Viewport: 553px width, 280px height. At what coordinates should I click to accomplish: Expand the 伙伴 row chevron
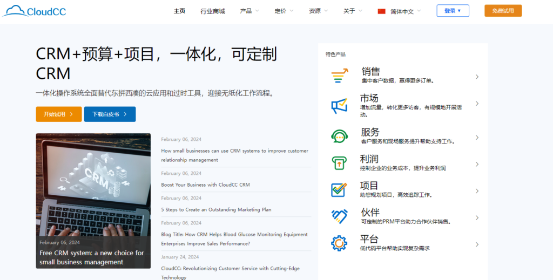477,217
